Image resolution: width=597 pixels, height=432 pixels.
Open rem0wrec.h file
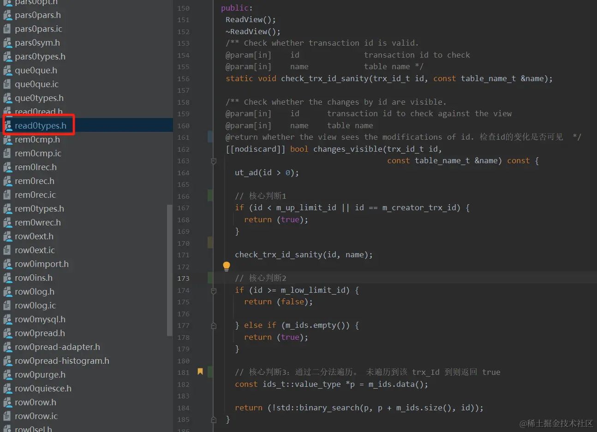click(37, 223)
